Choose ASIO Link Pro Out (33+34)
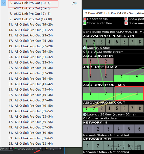Image resolution: width=144 pixels, height=154 pixels. pyautogui.click(x=41, y=62)
